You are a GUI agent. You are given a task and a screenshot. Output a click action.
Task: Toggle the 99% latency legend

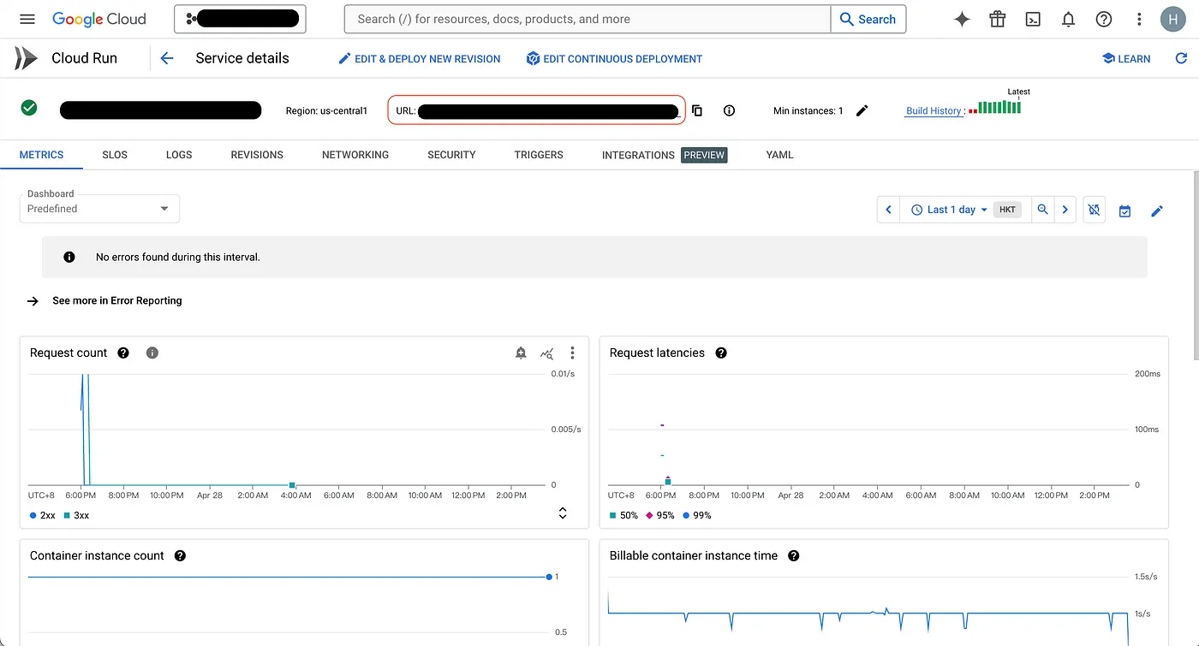(x=696, y=515)
